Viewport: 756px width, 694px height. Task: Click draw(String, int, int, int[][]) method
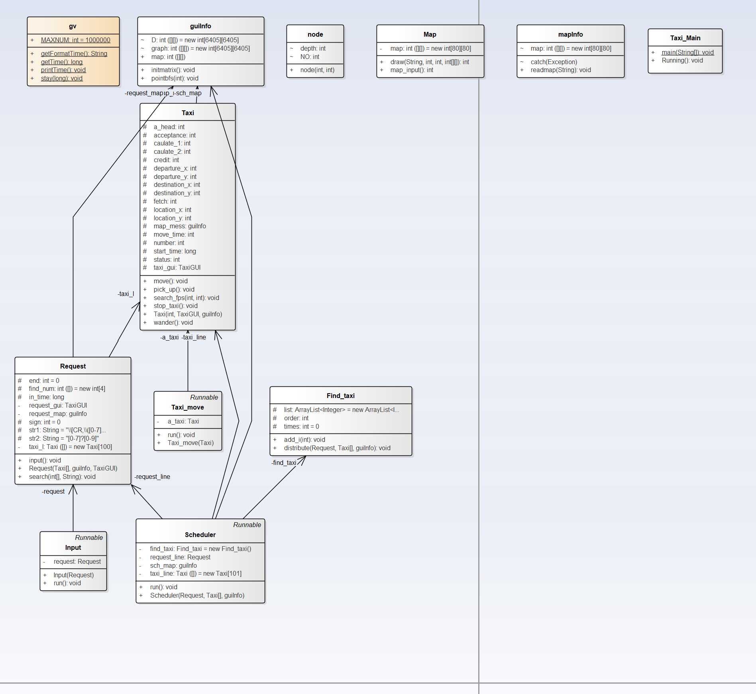coord(430,62)
